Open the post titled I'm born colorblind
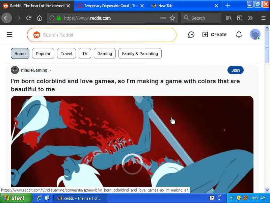The height and width of the screenshot is (203, 270). point(125,85)
